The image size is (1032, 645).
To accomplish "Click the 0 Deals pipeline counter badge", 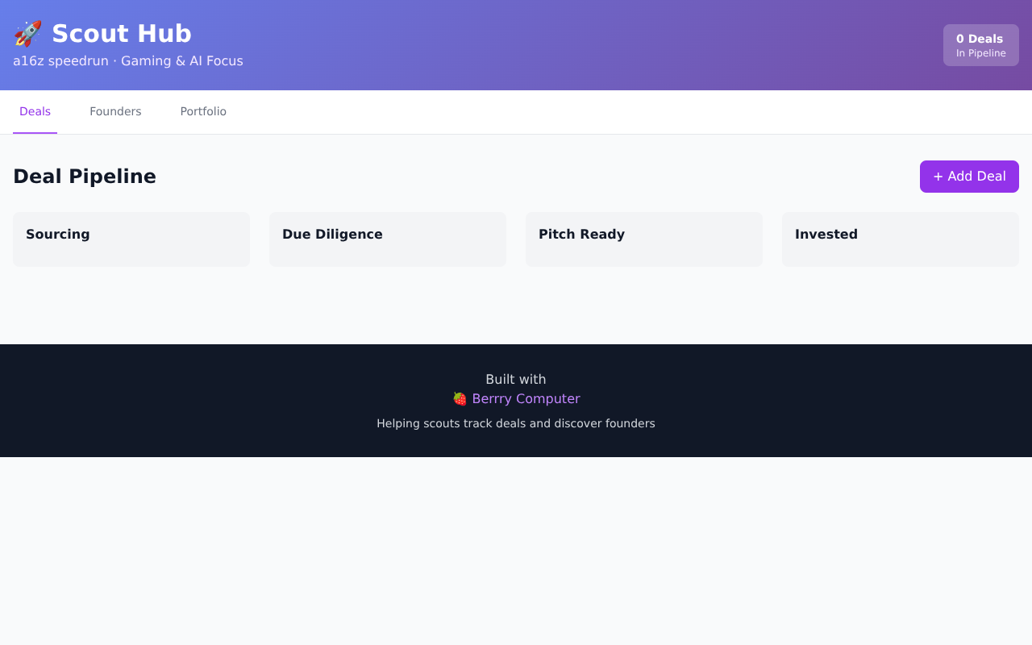I will [980, 44].
